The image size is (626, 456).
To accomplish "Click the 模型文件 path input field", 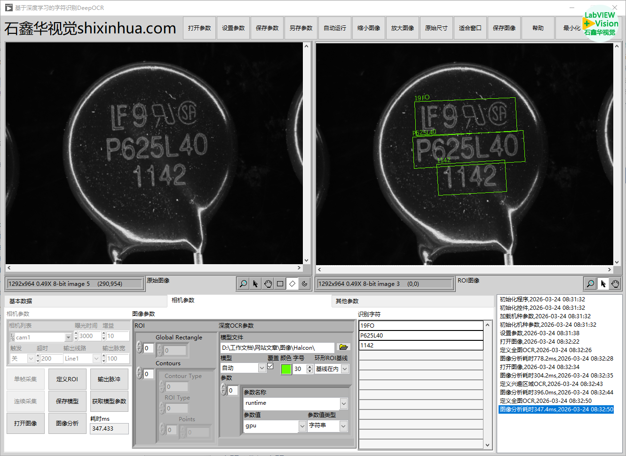I will coord(277,348).
